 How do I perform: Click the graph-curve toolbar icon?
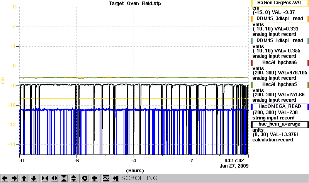pos(106,178)
